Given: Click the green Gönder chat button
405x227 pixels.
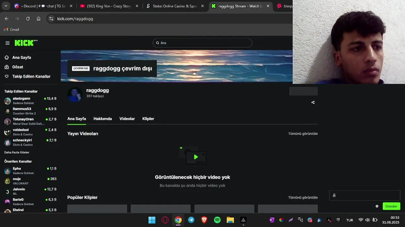Looking at the screenshot, I should click(391, 206).
